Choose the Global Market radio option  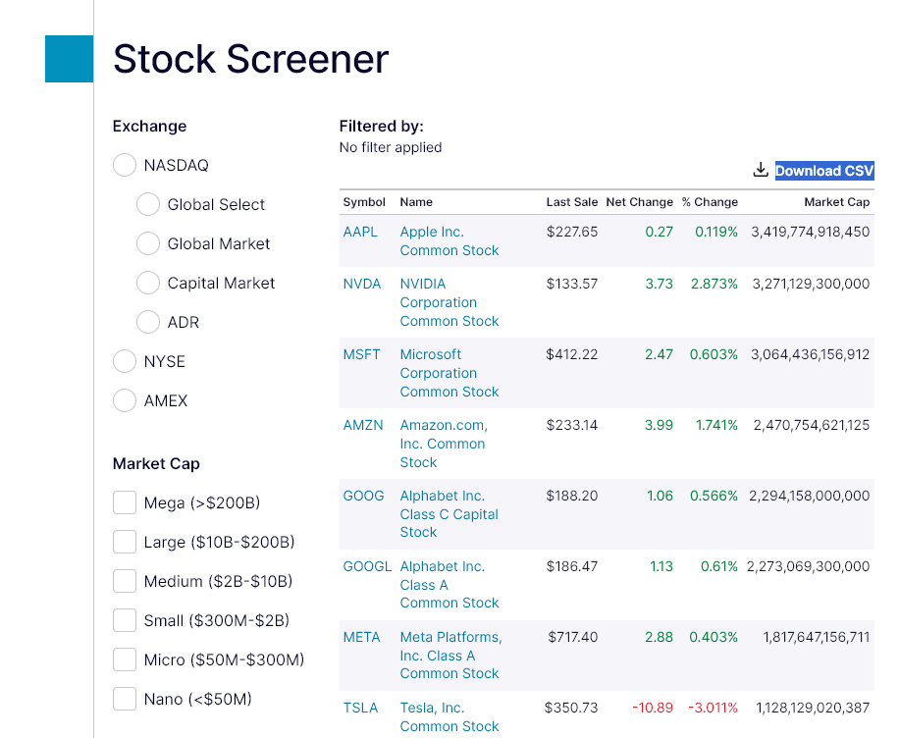coord(148,243)
